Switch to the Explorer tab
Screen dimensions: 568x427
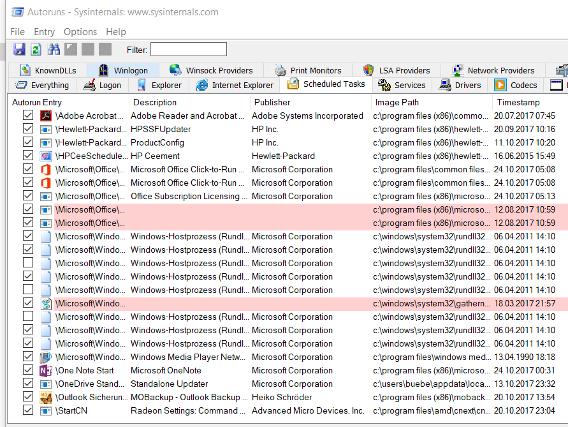pos(159,86)
